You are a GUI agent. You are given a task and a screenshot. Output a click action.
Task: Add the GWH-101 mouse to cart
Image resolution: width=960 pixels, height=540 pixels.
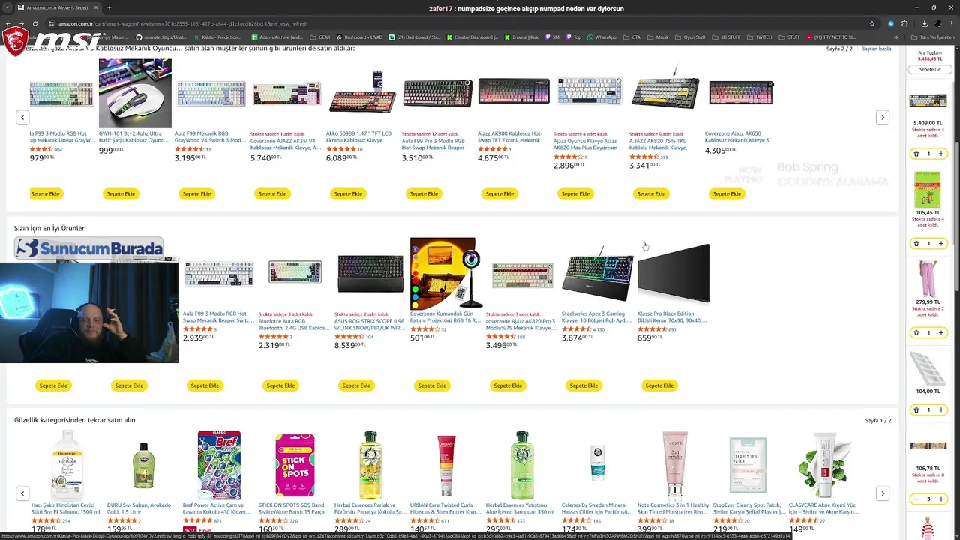121,193
